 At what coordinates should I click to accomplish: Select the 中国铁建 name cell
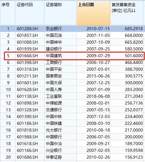[x=54, y=123]
